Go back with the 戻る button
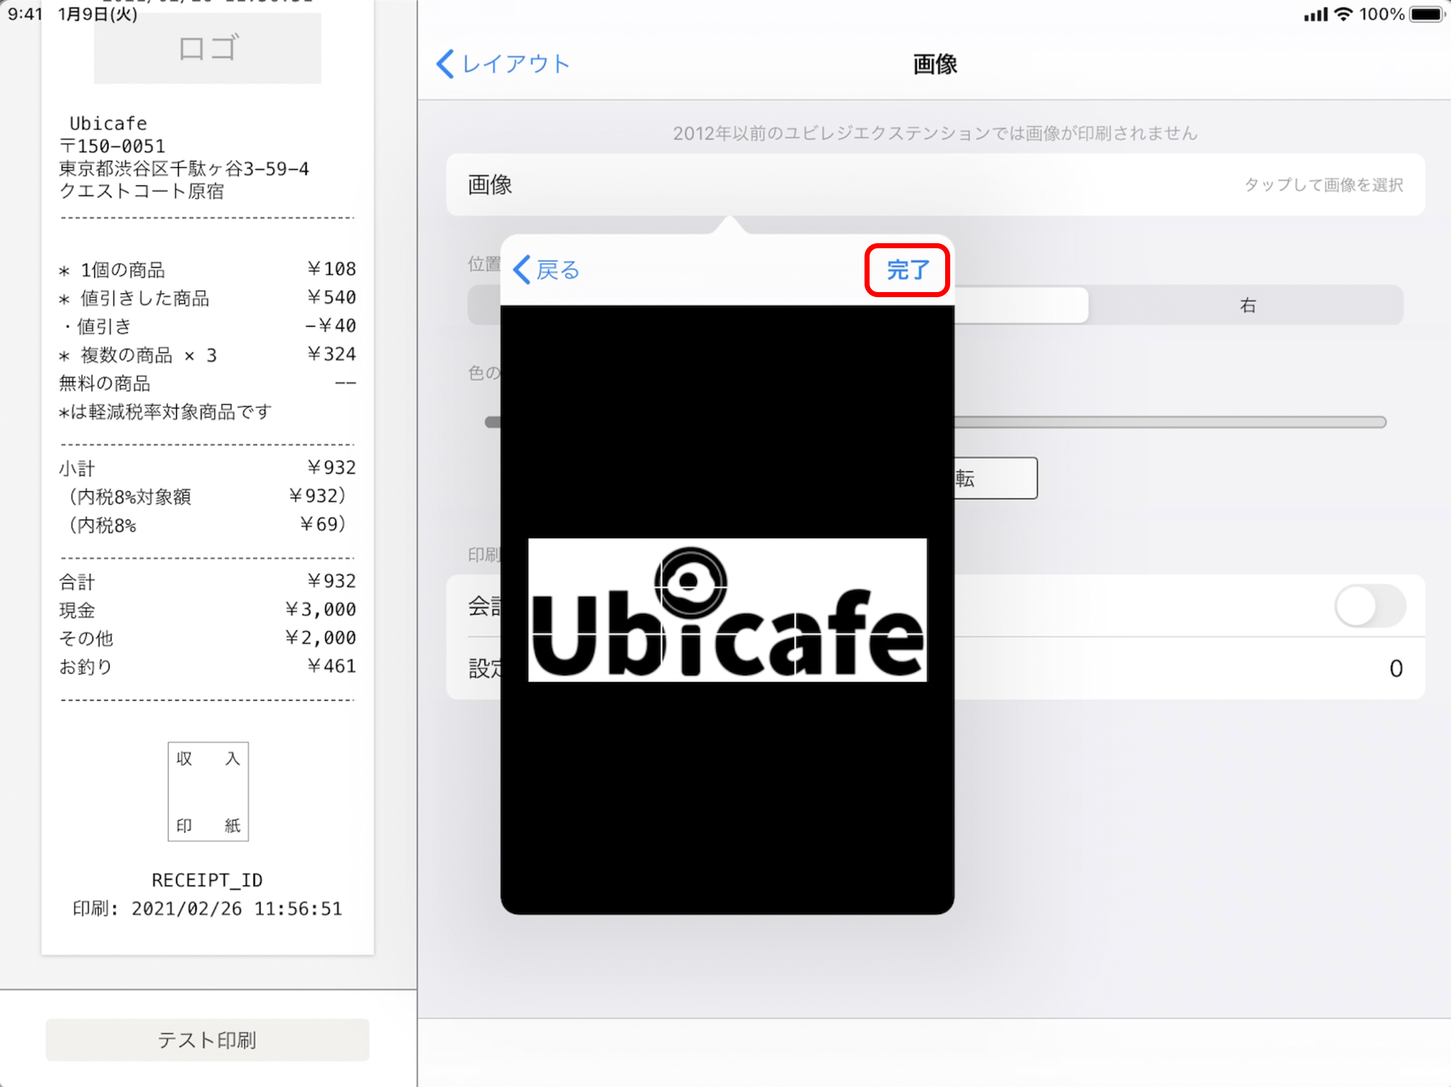The height and width of the screenshot is (1087, 1451). click(x=547, y=270)
